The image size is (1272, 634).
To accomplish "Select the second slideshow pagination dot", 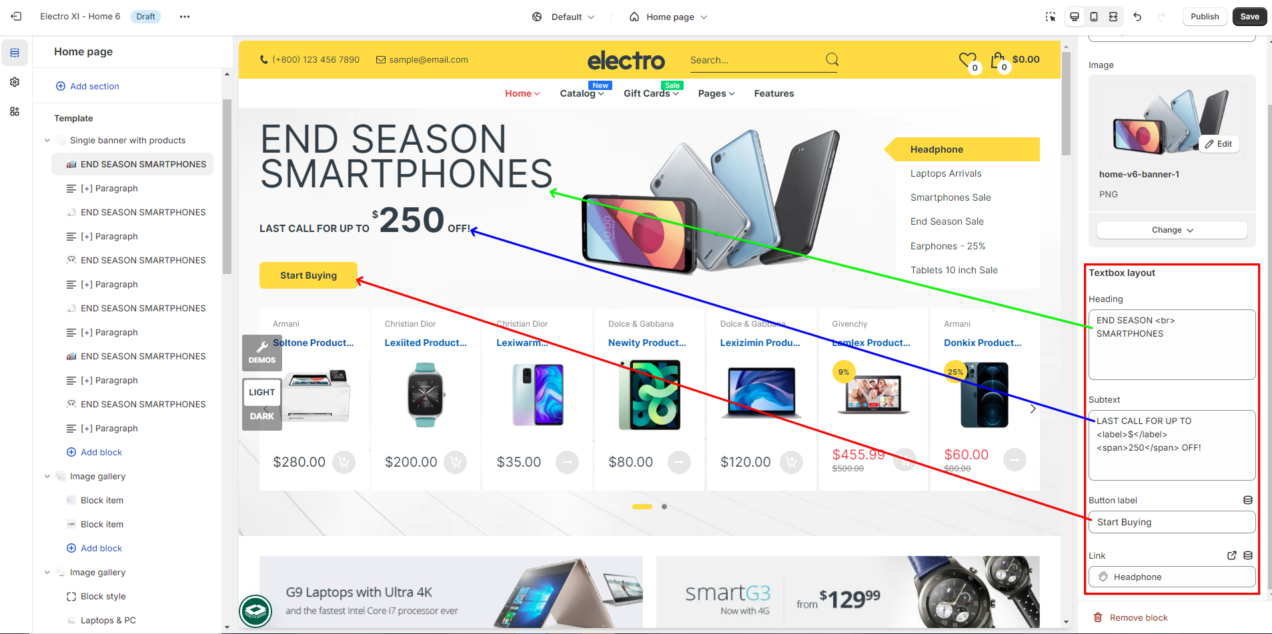I will 664,507.
